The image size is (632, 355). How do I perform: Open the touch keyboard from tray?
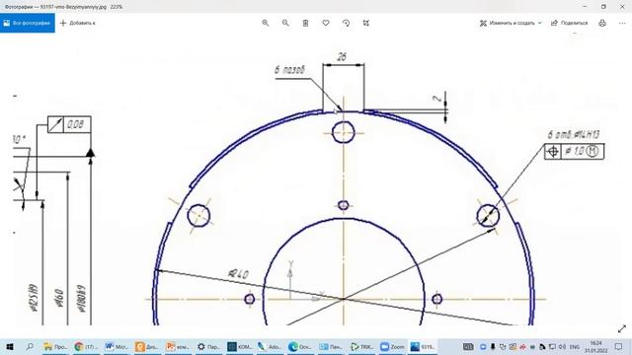coord(468,346)
